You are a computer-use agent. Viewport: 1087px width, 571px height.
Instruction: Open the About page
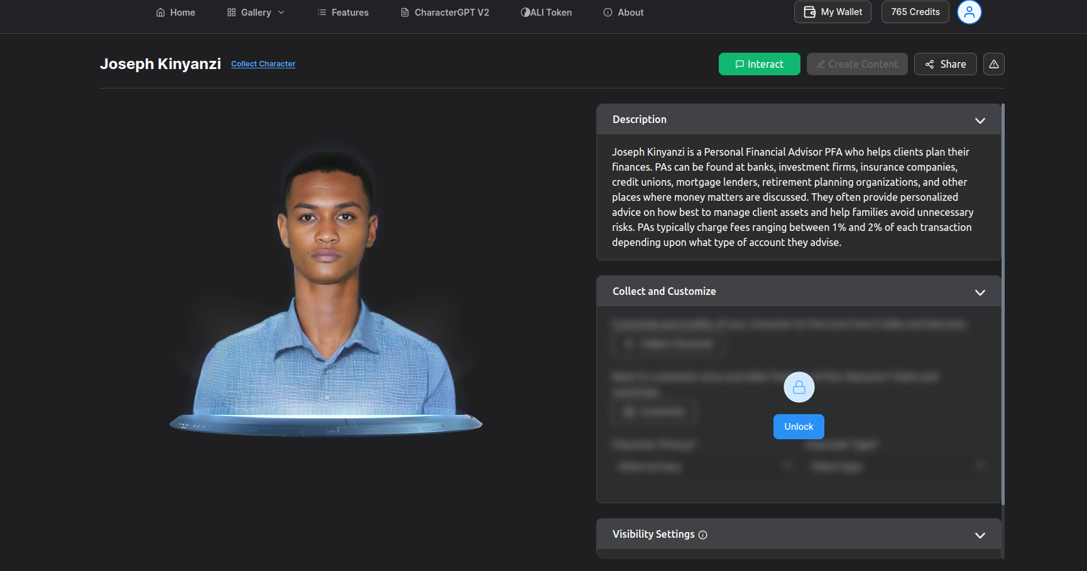coord(623,13)
